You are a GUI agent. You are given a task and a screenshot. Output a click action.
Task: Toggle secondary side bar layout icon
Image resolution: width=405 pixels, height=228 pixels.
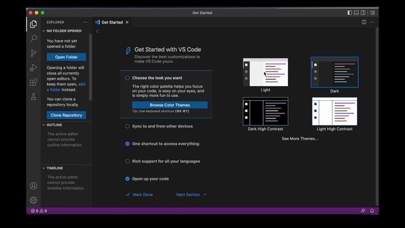coord(363,13)
